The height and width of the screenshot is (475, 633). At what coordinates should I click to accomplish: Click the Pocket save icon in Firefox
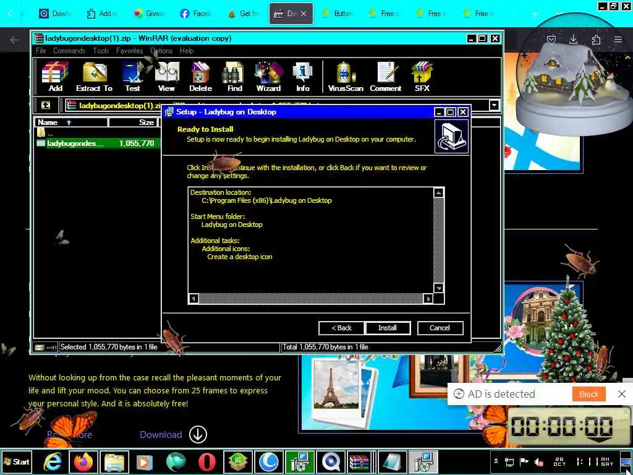551,39
